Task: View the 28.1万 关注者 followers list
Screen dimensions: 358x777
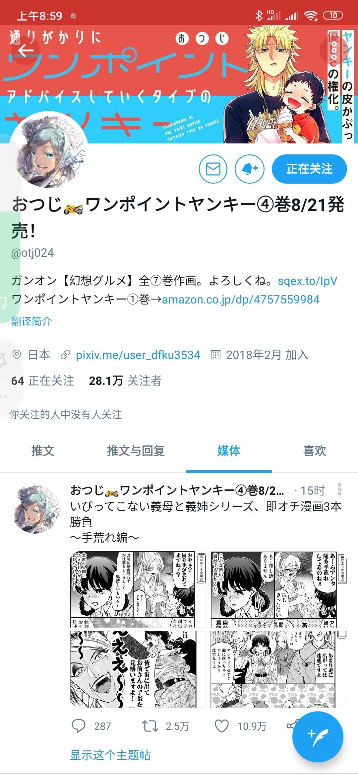Action: (x=125, y=381)
